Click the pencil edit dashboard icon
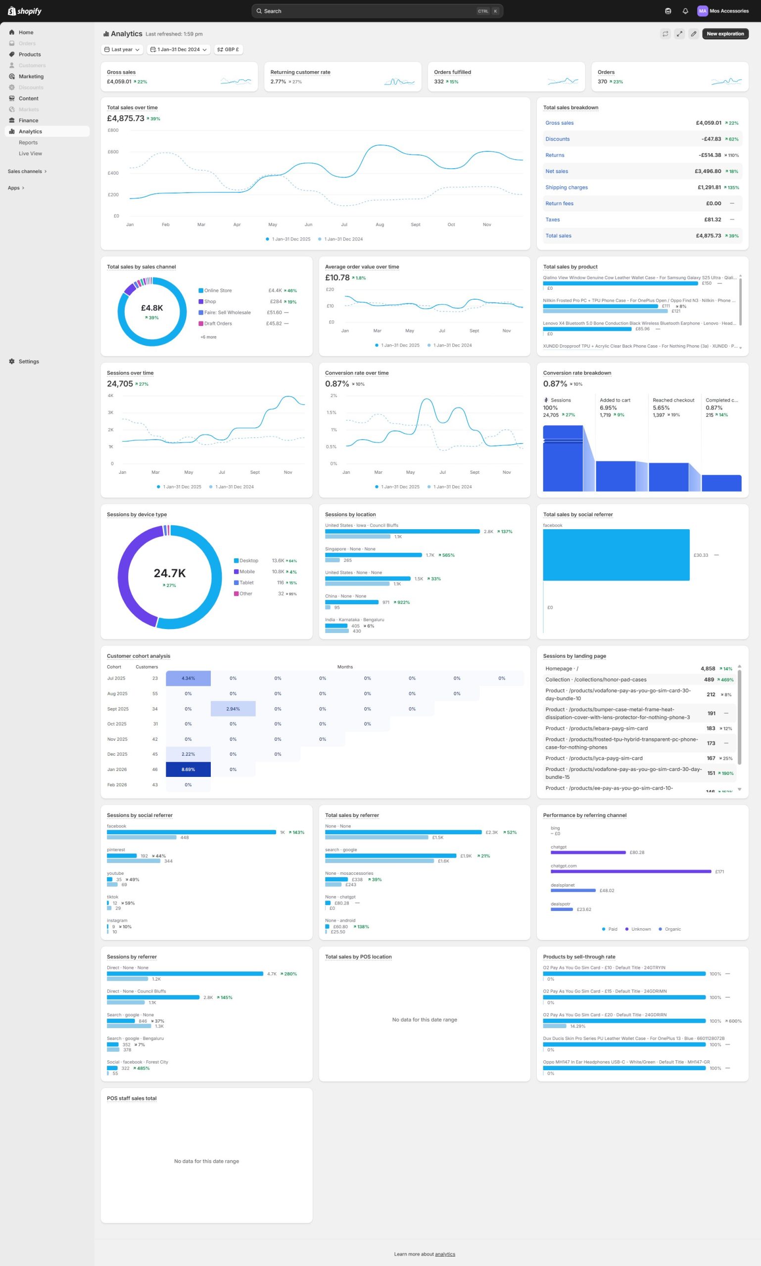Image resolution: width=761 pixels, height=1266 pixels. (693, 34)
